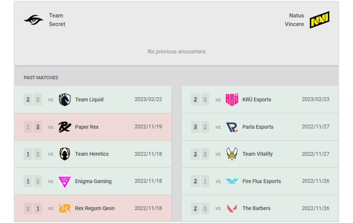This screenshot has height=223, width=353.
Task: Open the score 2 versus Team Liquid
Action: point(28,99)
